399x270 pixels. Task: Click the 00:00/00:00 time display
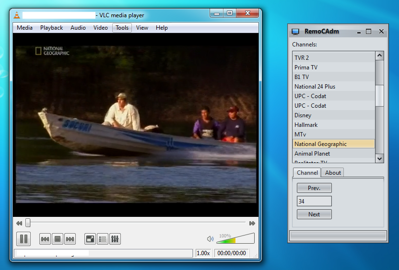232,253
